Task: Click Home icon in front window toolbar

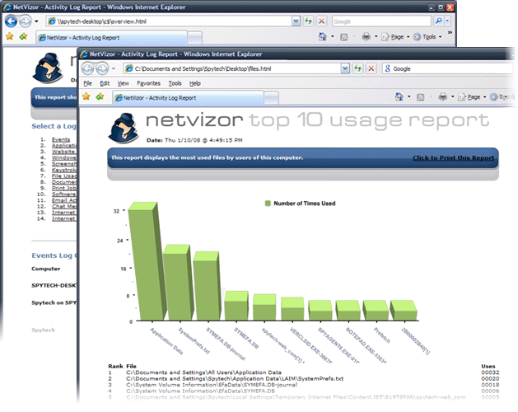Action: tap(399, 96)
